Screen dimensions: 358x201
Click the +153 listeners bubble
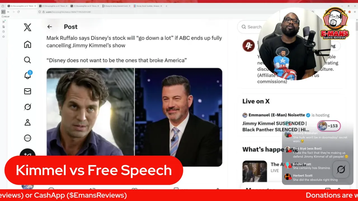(329, 126)
